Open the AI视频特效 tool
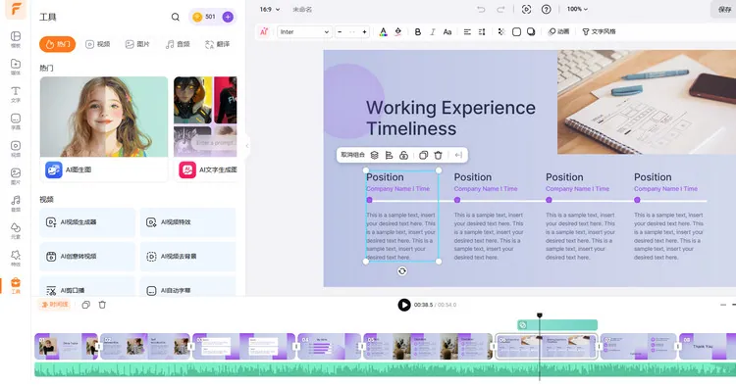 [x=187, y=222]
